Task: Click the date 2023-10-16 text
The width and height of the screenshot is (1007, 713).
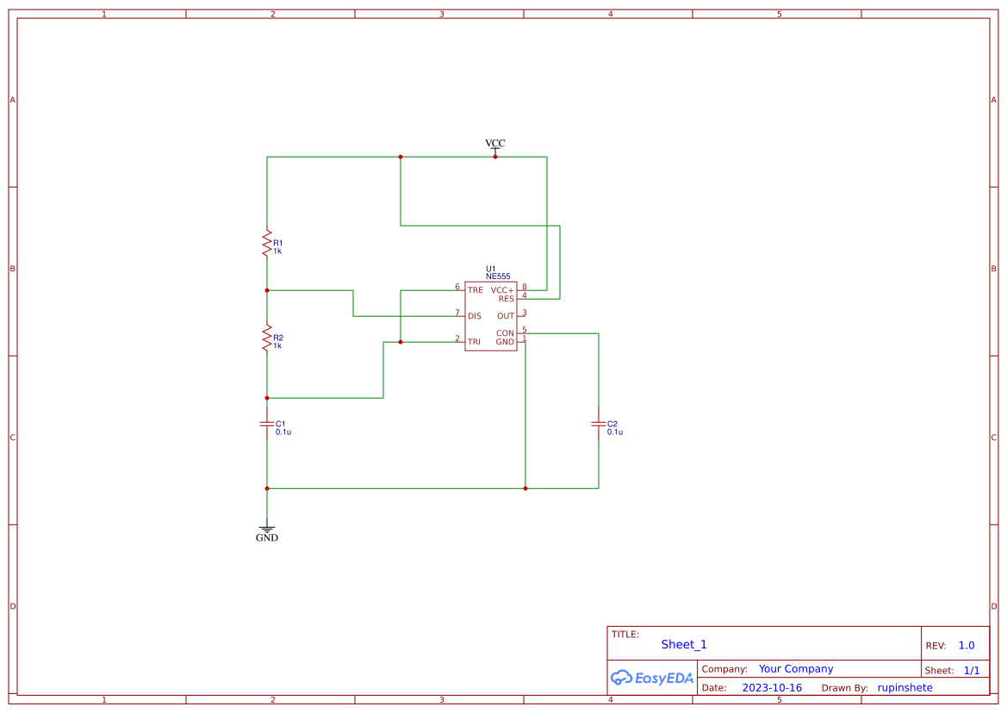Action: click(x=773, y=687)
